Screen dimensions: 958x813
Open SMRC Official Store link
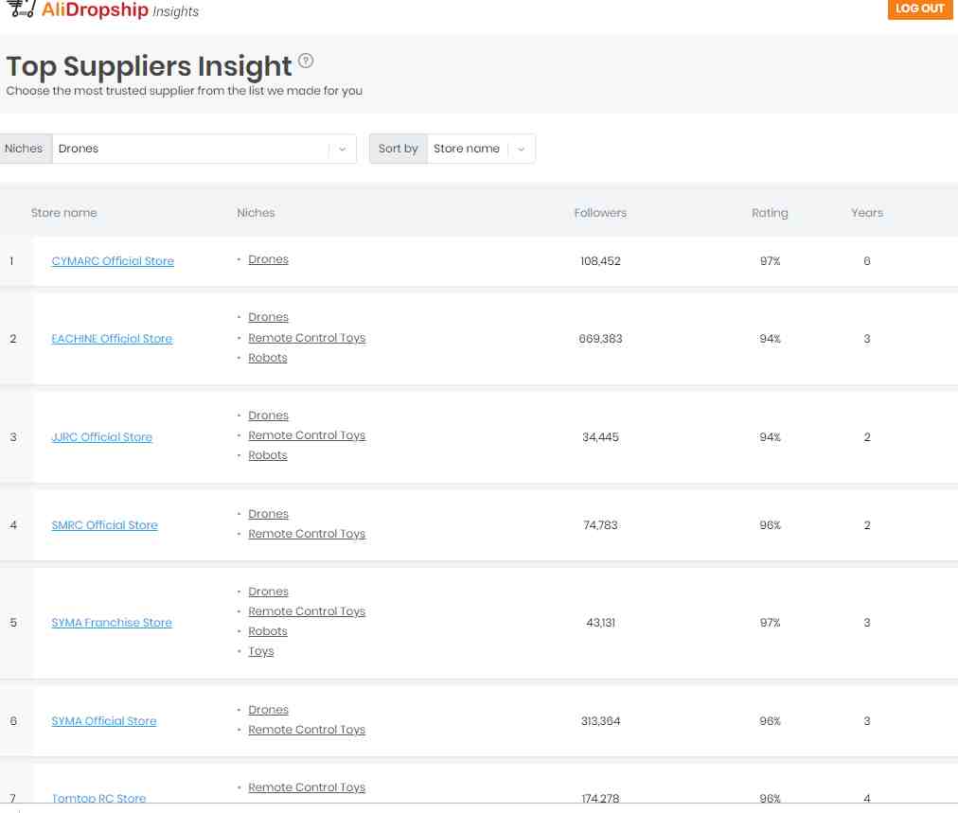[x=104, y=524]
